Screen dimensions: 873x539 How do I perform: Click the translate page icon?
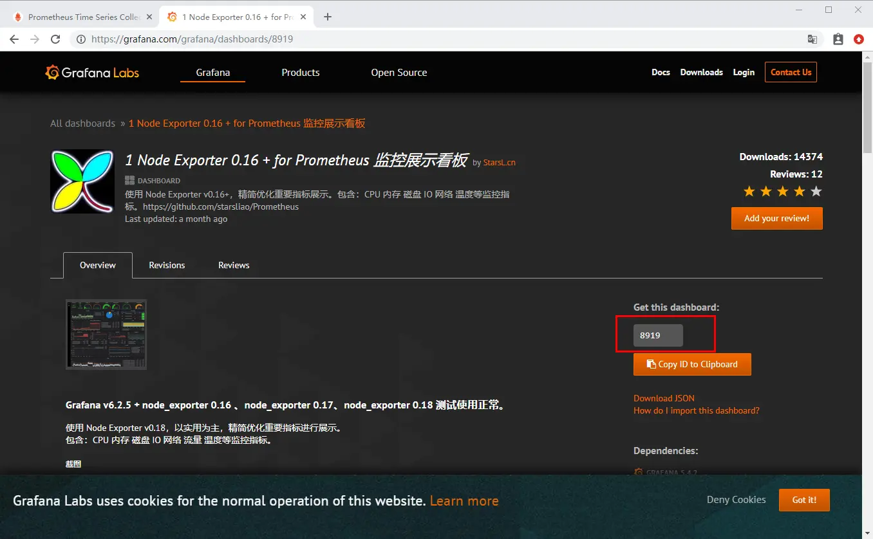(812, 39)
